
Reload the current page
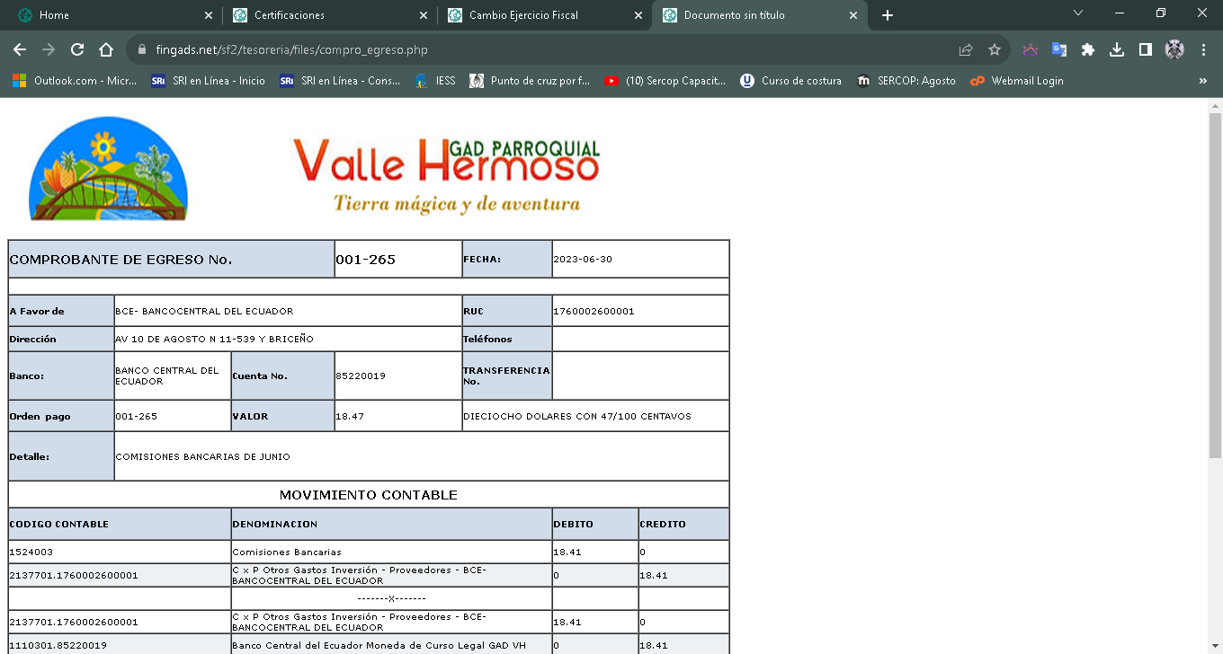77,50
